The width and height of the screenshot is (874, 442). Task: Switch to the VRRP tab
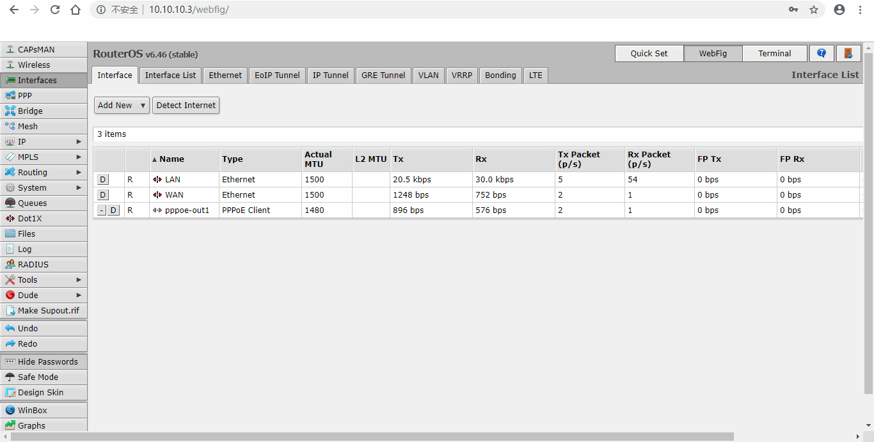click(x=462, y=75)
